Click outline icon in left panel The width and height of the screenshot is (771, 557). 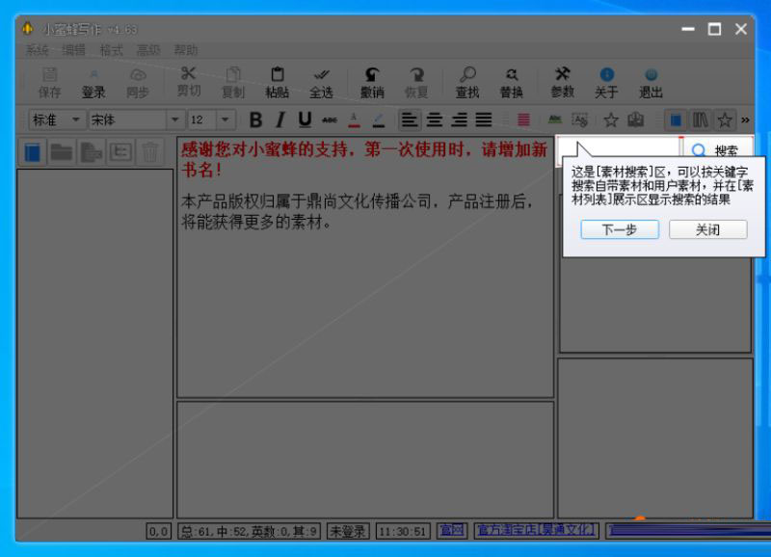(x=120, y=152)
